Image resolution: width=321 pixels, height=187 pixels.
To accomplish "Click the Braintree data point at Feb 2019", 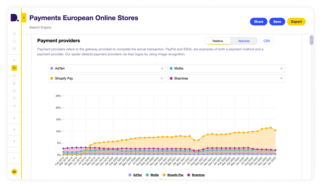I will tap(63, 149).
